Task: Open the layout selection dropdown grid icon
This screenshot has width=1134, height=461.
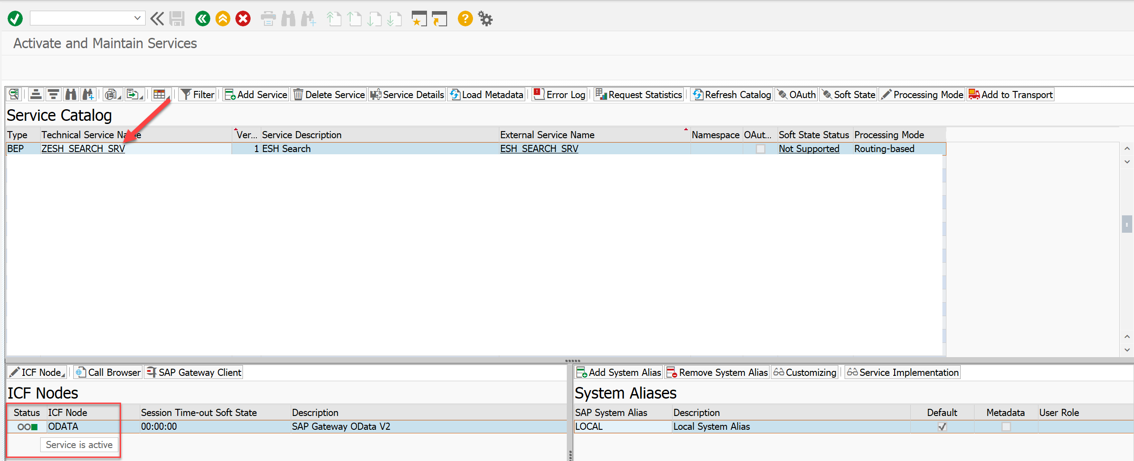Action: (x=161, y=95)
